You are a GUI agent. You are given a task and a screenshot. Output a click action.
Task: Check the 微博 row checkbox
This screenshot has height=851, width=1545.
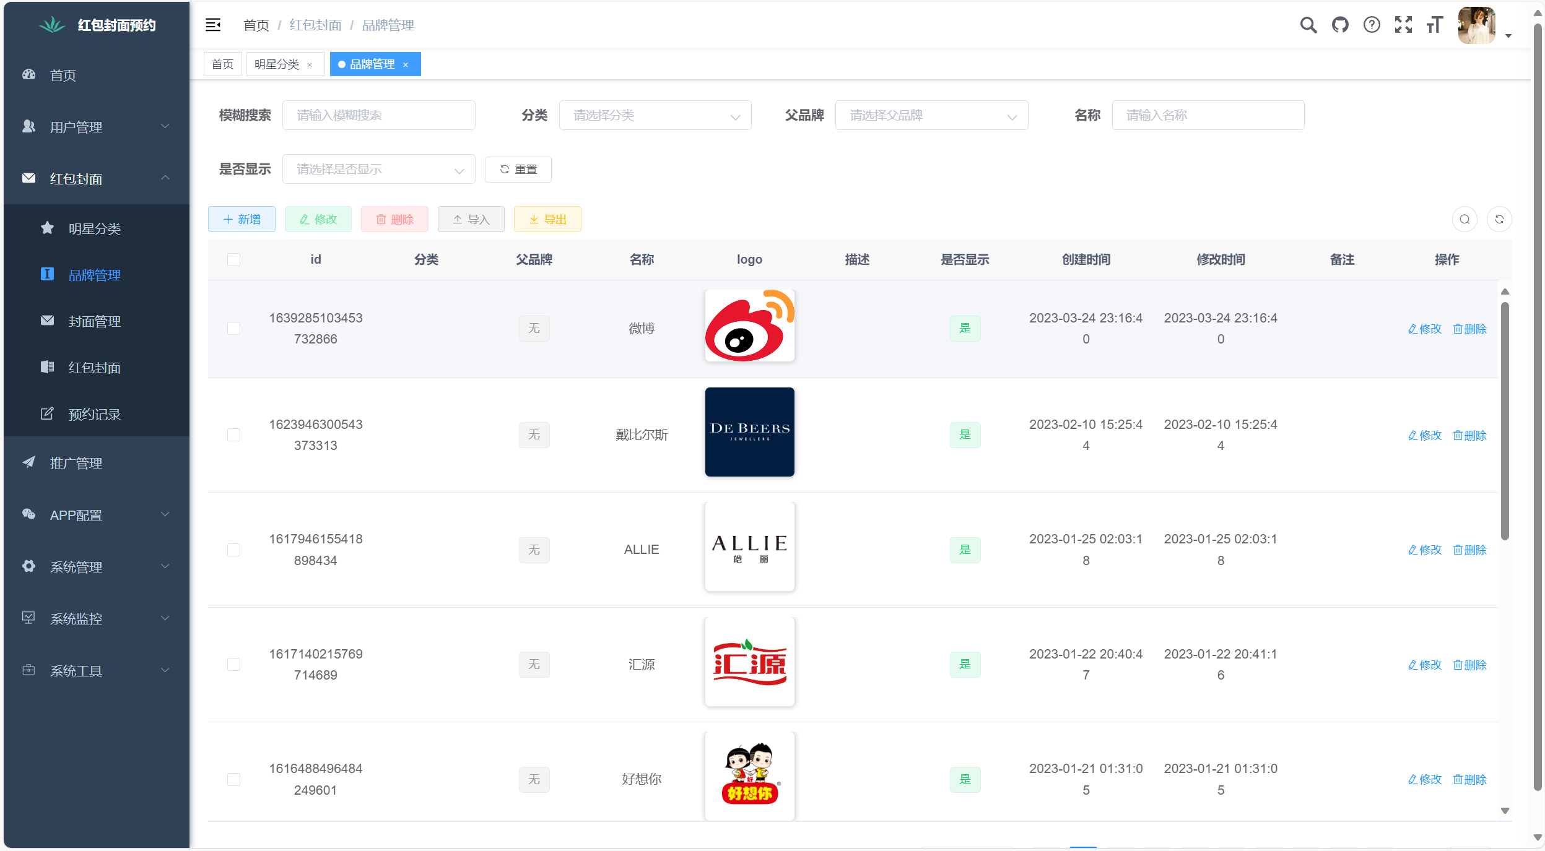pyautogui.click(x=233, y=328)
